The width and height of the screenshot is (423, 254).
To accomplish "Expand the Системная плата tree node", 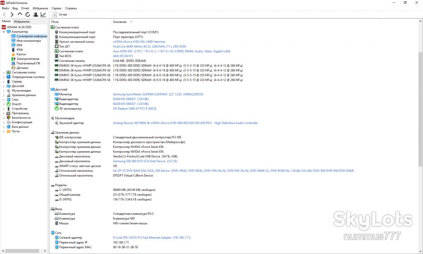I will point(3,73).
